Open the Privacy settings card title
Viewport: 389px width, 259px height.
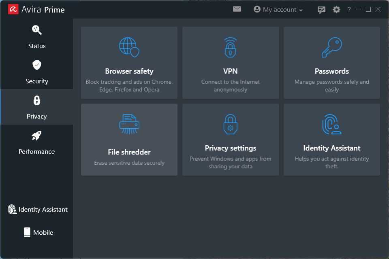coord(231,148)
